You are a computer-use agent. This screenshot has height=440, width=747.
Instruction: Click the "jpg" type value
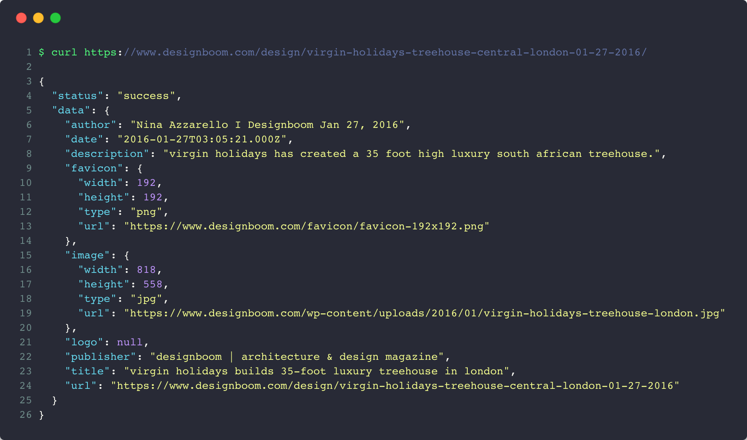146,299
